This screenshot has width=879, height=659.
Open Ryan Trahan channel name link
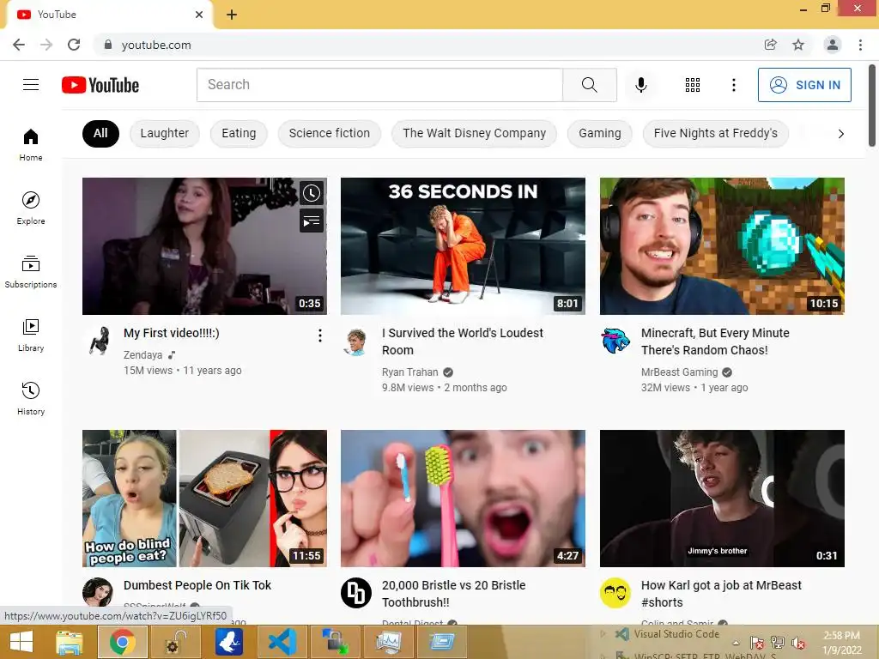[409, 372]
